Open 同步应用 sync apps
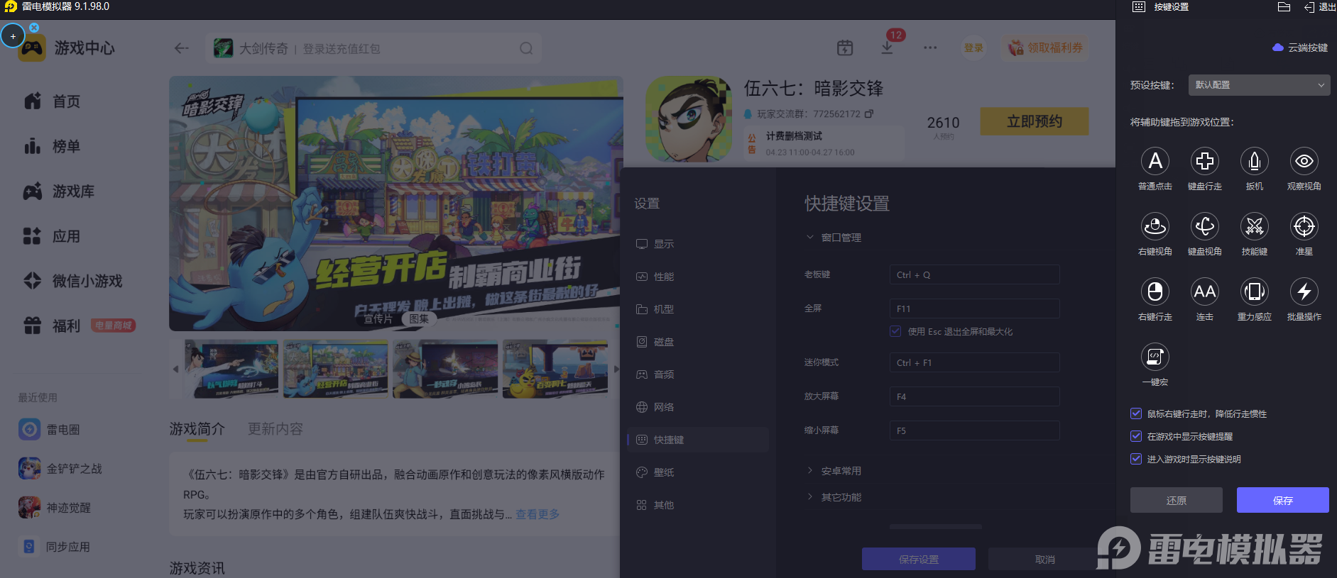 click(x=55, y=546)
